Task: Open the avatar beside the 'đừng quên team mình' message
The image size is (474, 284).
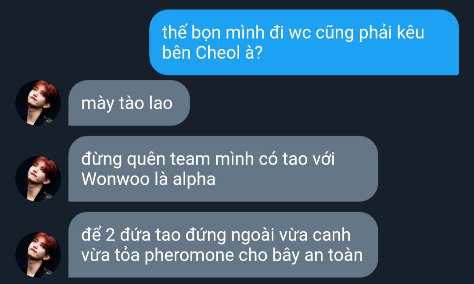Action: [x=38, y=179]
